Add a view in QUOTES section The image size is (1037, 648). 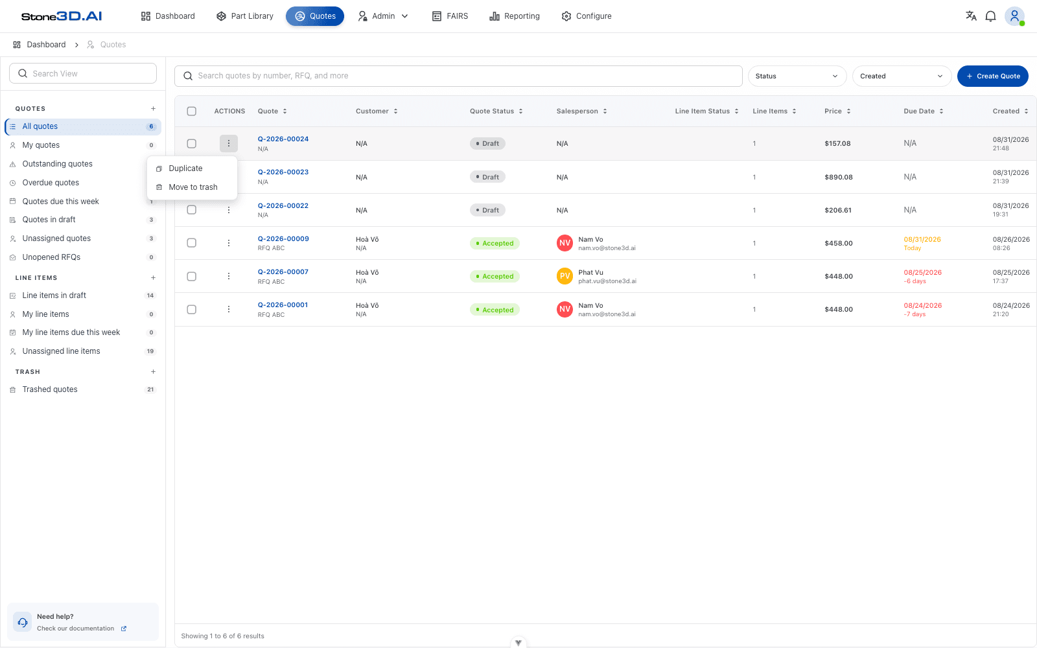pos(153,109)
